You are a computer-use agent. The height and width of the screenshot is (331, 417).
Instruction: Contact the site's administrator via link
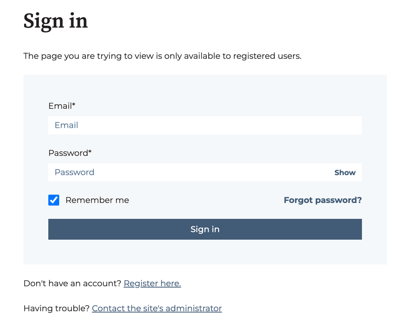(x=157, y=308)
